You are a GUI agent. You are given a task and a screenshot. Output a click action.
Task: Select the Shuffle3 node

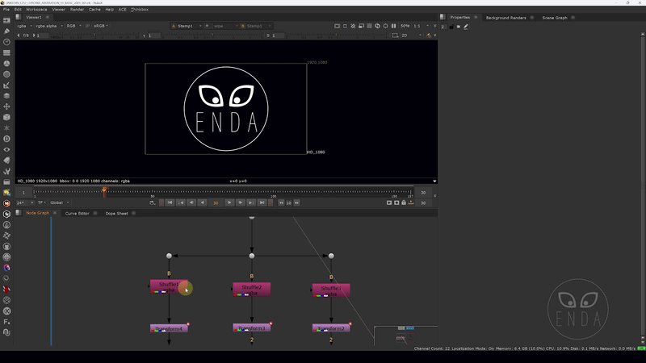pos(331,290)
